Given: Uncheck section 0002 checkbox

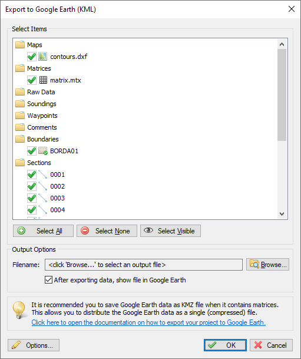Looking at the screenshot, I should pos(32,186).
